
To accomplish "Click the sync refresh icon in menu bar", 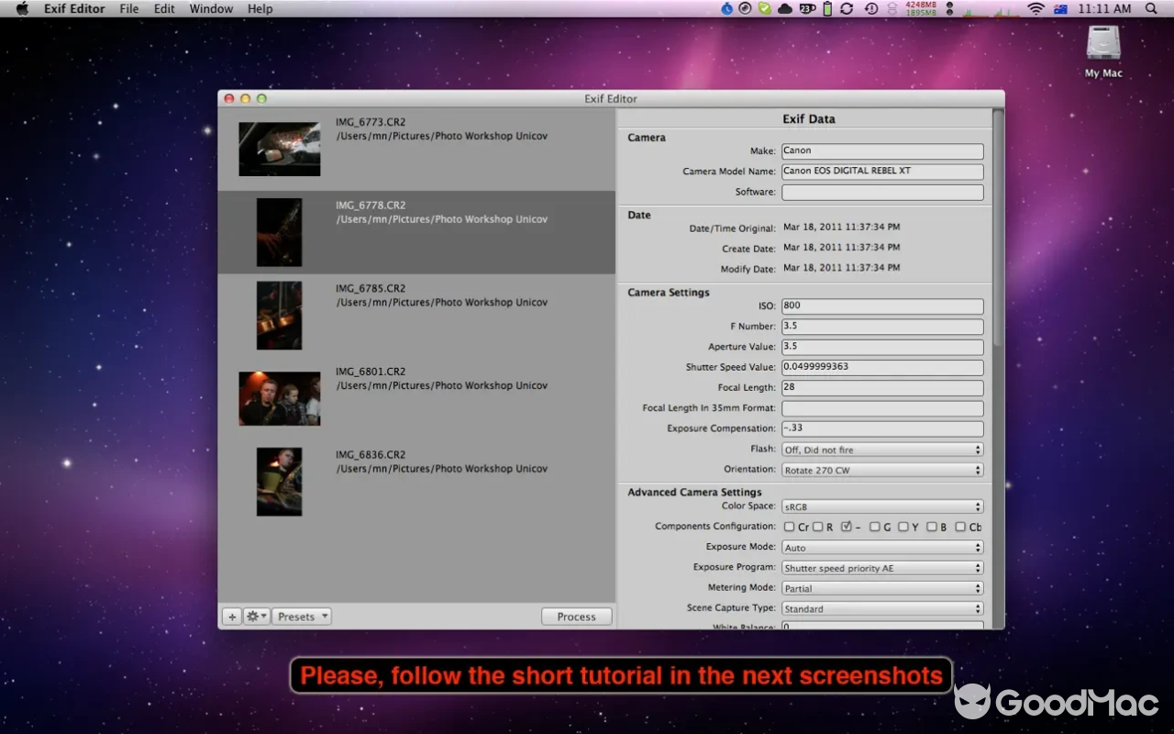I will (847, 8).
